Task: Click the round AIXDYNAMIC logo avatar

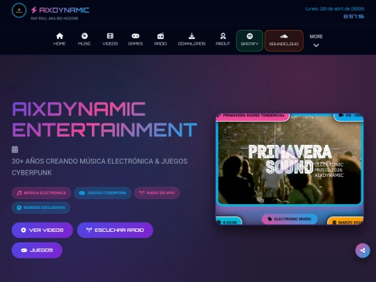Action: (19, 10)
